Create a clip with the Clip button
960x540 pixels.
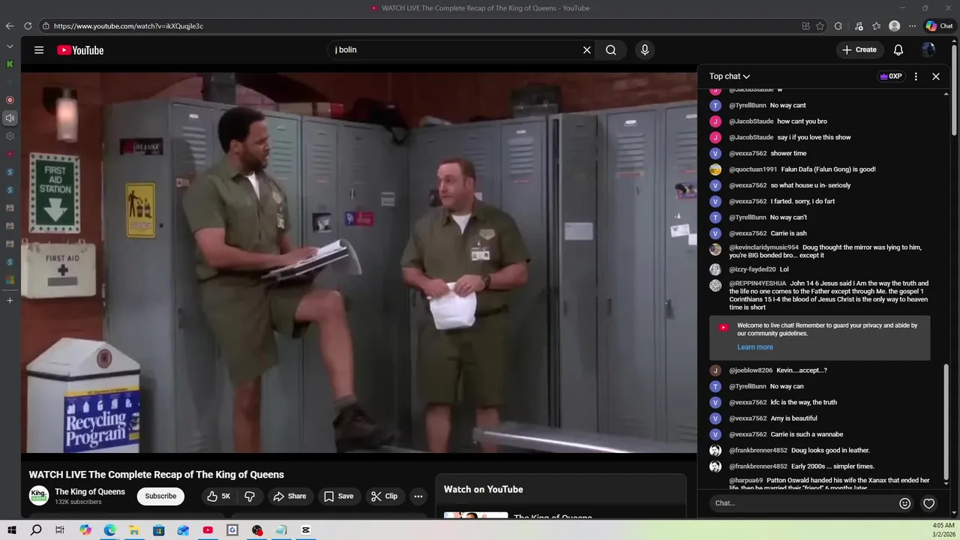click(384, 496)
